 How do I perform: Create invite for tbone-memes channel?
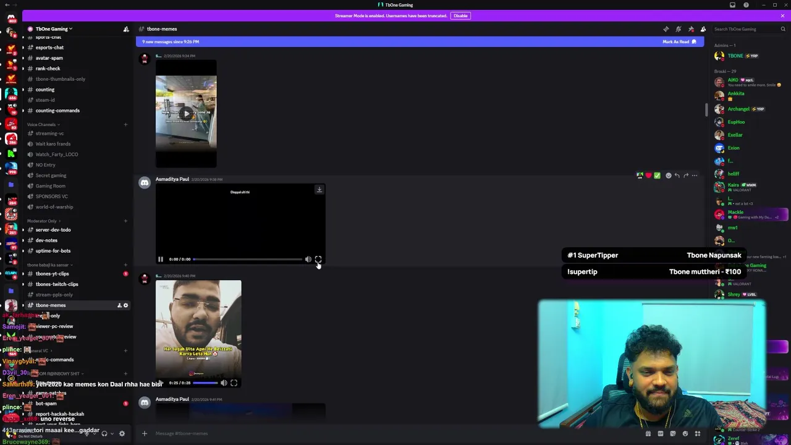(119, 305)
